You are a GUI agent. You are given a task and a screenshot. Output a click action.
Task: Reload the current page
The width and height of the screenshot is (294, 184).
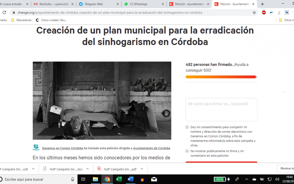pyautogui.click(x=4, y=13)
